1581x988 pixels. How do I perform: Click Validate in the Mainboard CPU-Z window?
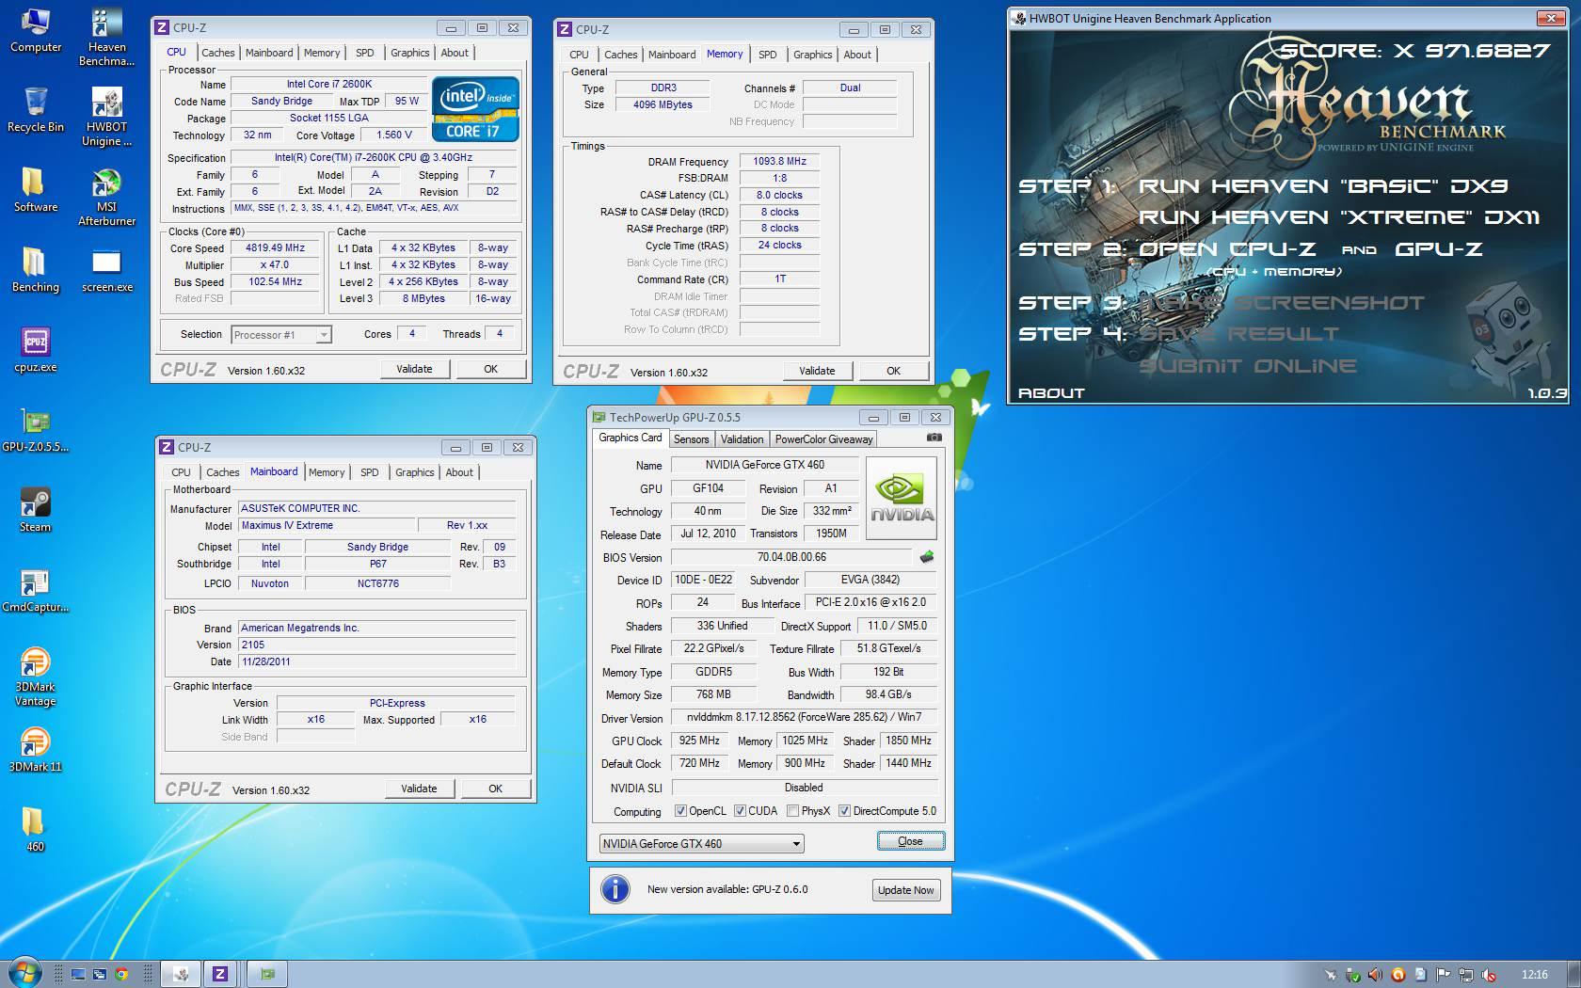tap(419, 789)
